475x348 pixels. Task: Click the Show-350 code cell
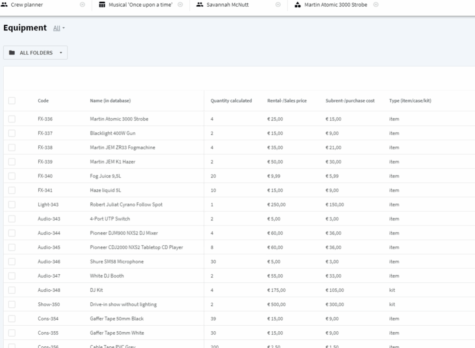[x=49, y=304]
